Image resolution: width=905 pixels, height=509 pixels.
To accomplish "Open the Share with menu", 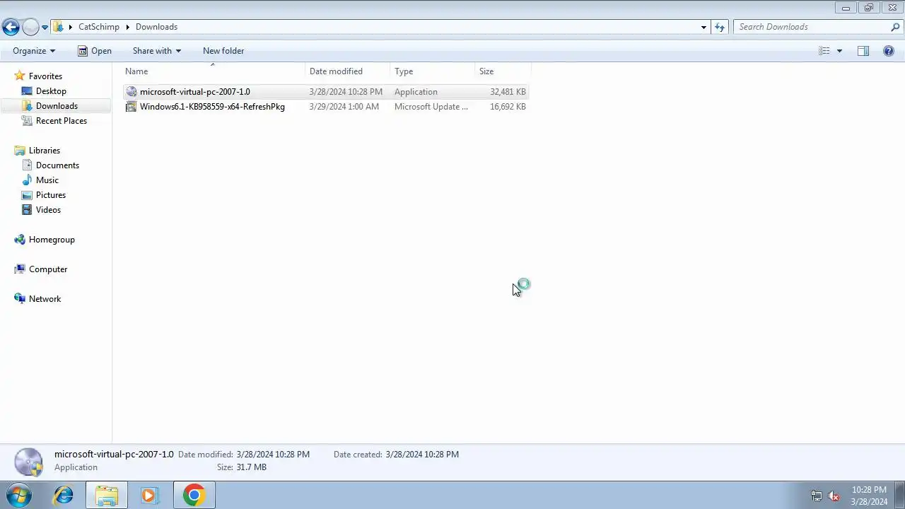I will click(x=157, y=51).
